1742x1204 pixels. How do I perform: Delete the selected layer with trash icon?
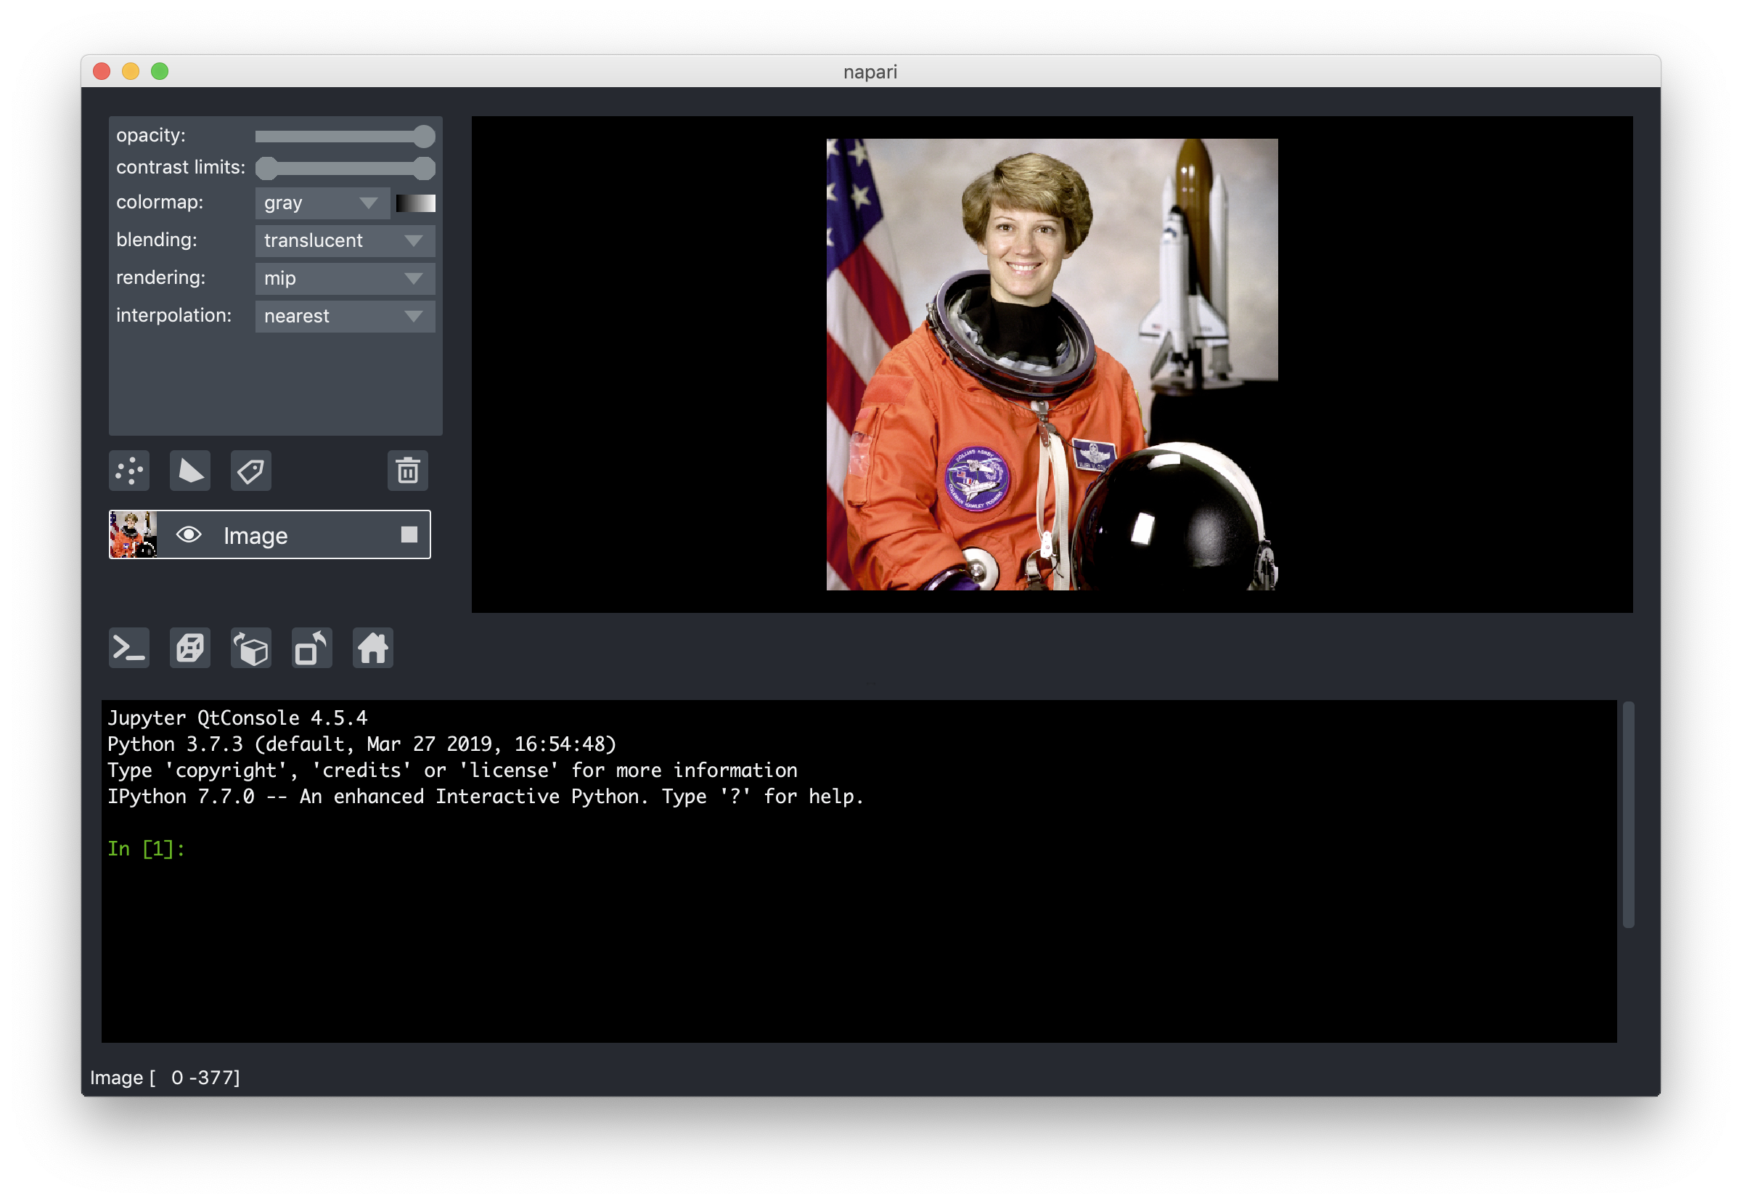click(408, 471)
